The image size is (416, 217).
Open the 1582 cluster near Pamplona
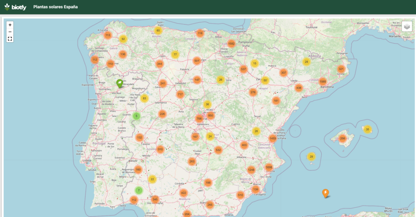pyautogui.click(x=232, y=43)
